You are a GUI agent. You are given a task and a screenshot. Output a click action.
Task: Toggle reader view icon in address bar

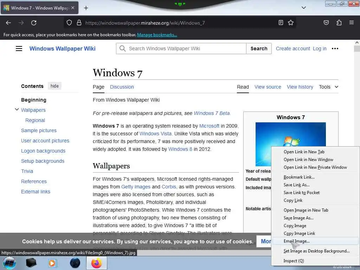281,22
